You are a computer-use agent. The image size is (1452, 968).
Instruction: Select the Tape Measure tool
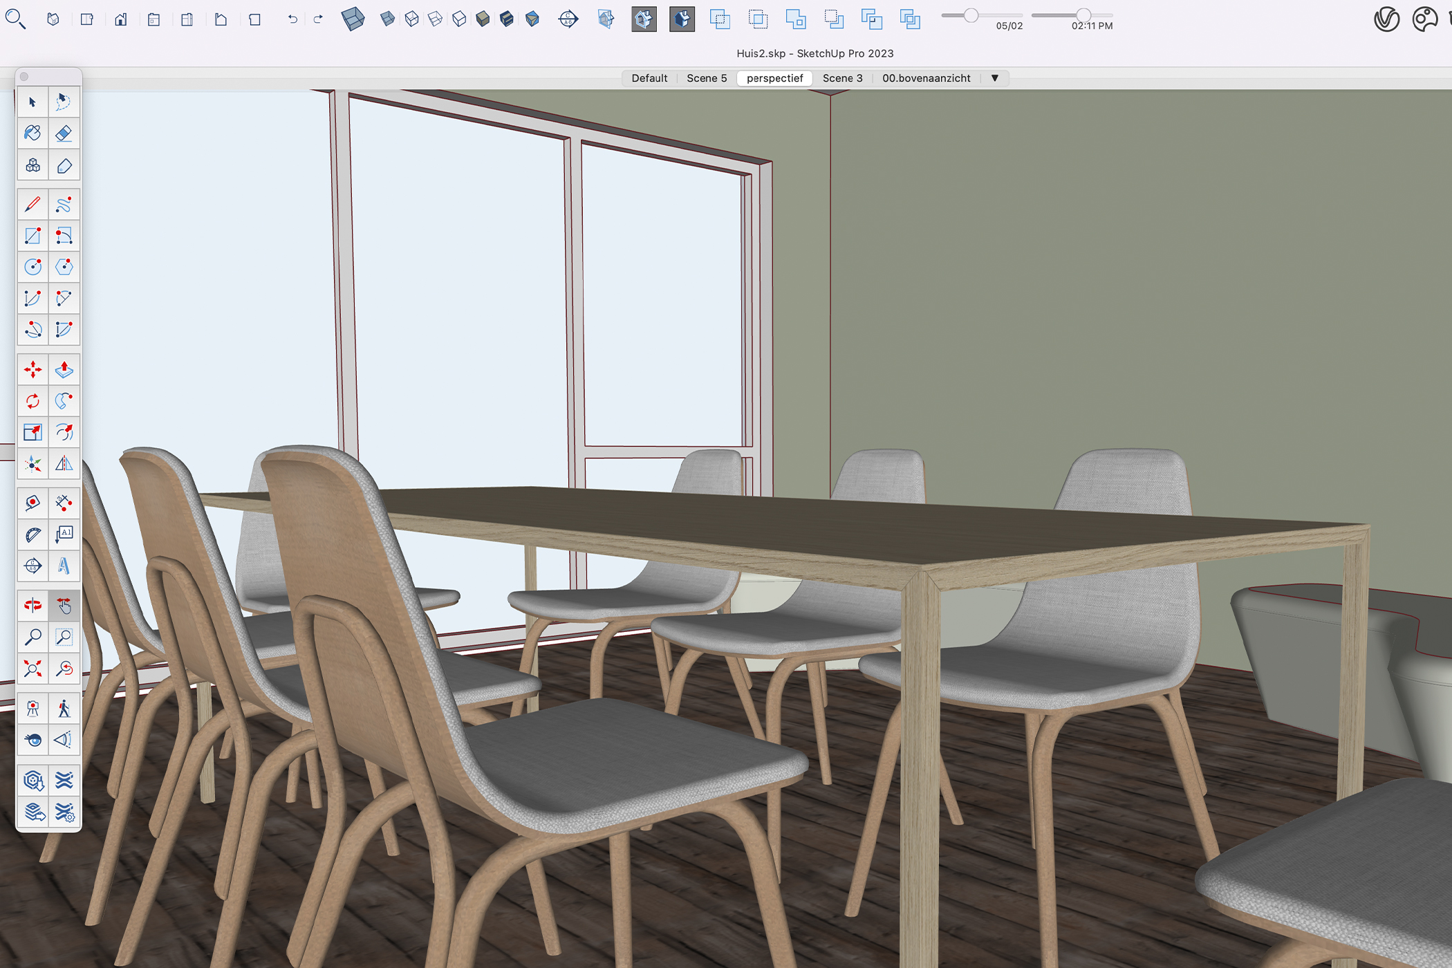click(x=32, y=503)
